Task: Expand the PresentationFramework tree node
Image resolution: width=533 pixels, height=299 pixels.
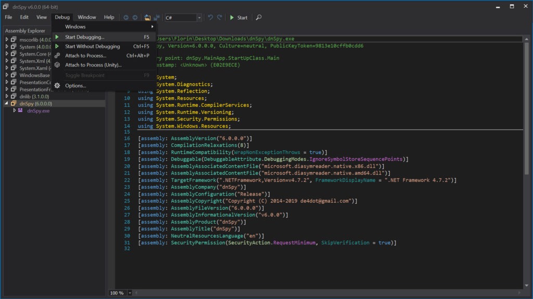Action: tap(6, 89)
